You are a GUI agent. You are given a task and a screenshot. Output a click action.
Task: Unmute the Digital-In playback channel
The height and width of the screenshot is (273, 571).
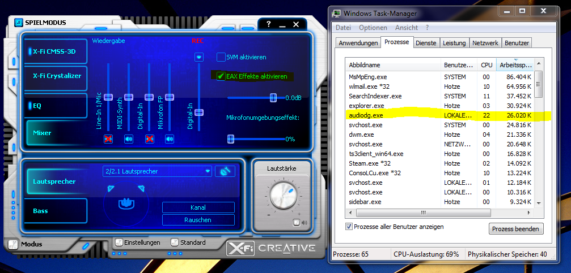coord(149,139)
